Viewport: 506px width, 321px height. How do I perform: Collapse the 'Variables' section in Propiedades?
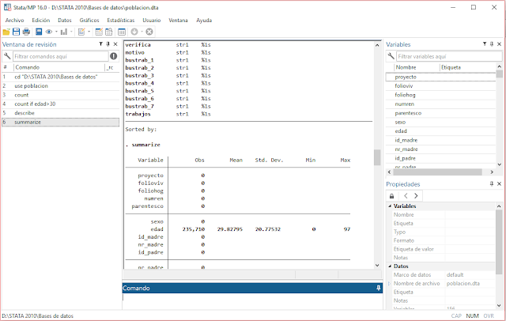point(390,206)
